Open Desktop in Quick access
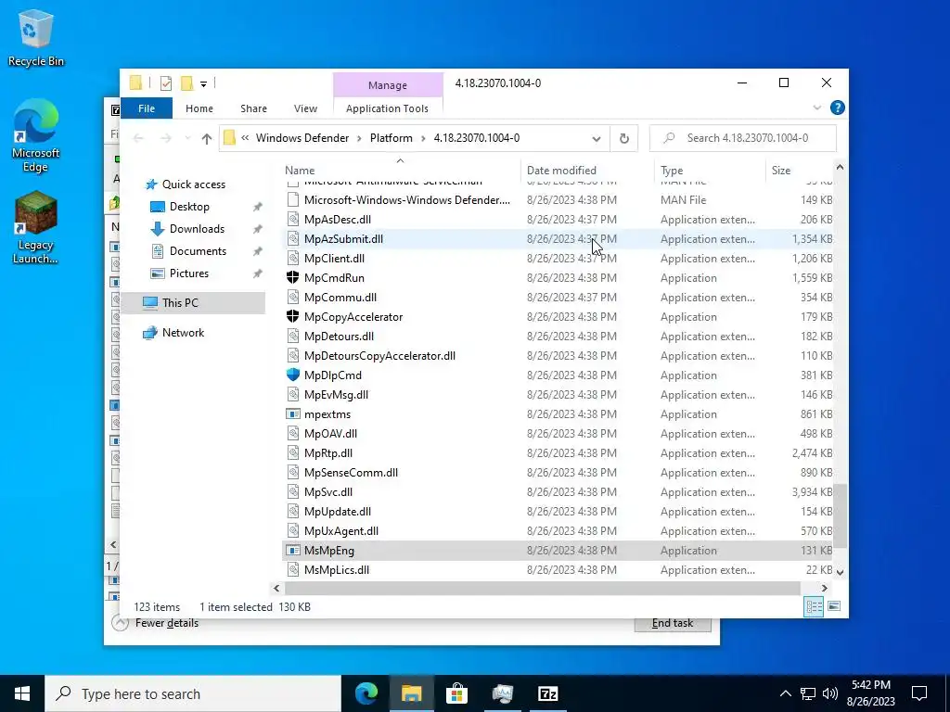The image size is (950, 712). pyautogui.click(x=189, y=207)
